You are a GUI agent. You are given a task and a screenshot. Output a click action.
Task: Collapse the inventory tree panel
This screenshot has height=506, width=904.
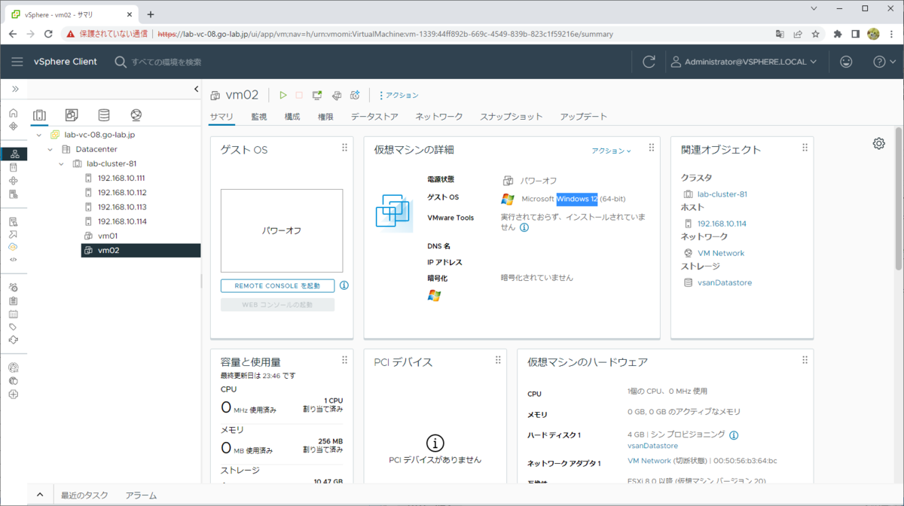(x=197, y=89)
